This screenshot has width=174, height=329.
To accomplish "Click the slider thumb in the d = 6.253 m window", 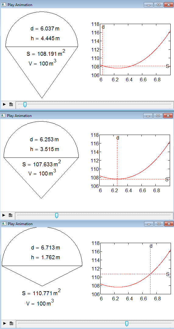I will click(56, 215).
